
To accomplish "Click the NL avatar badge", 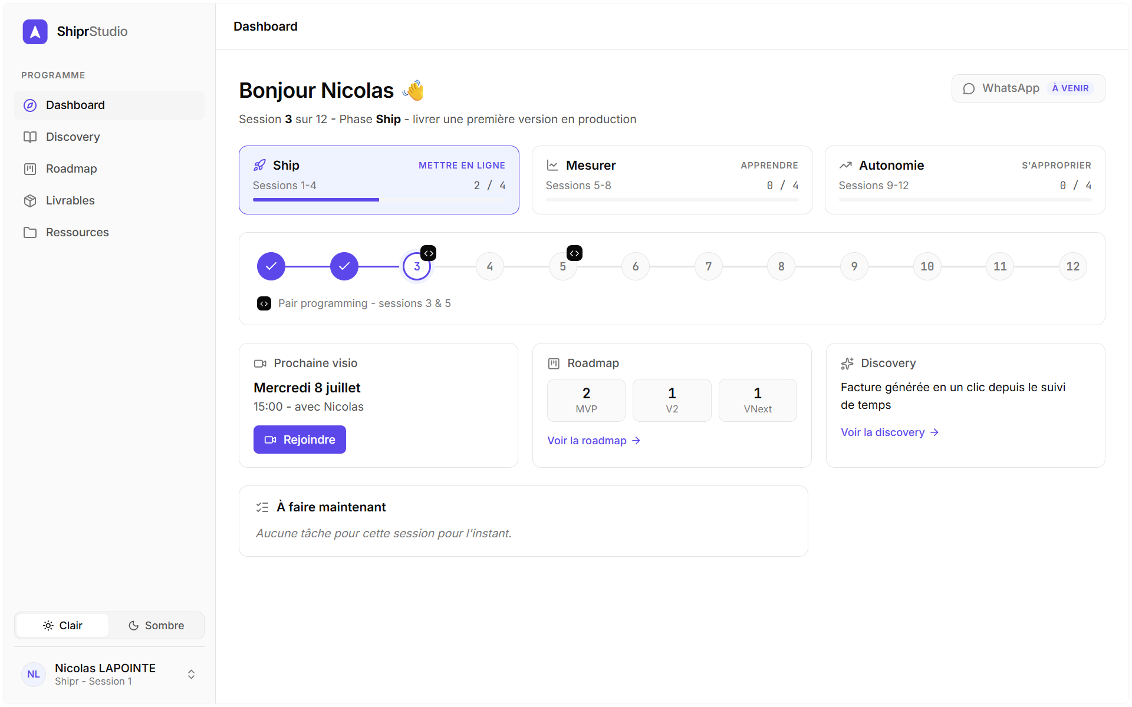I will click(34, 674).
